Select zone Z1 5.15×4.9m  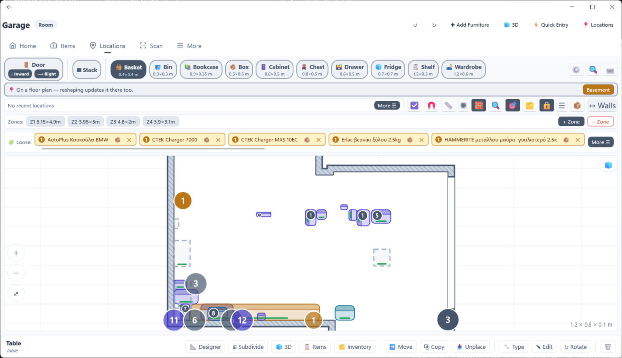(45, 122)
